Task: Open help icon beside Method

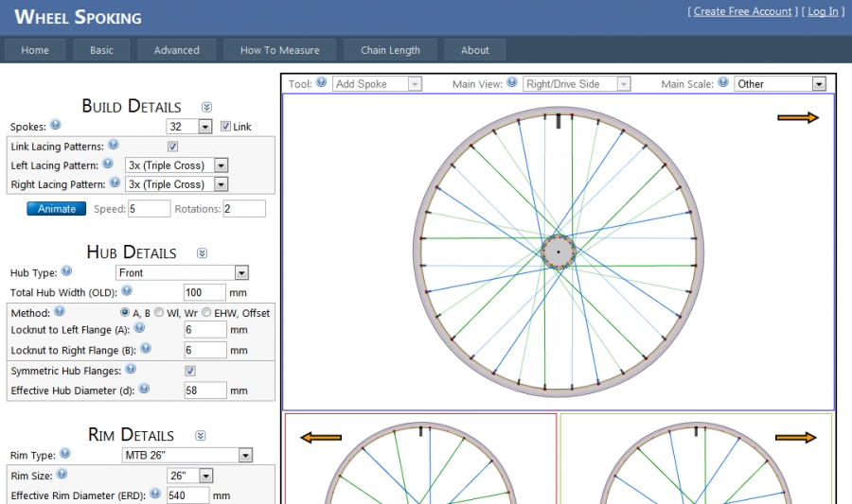Action: point(60,311)
